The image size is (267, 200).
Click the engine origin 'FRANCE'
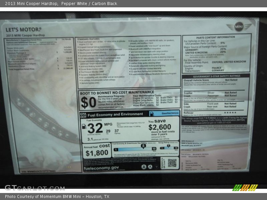pyautogui.click(x=217, y=68)
